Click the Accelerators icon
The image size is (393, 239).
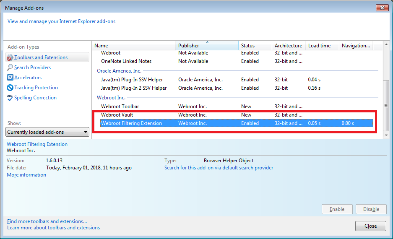pos(10,78)
